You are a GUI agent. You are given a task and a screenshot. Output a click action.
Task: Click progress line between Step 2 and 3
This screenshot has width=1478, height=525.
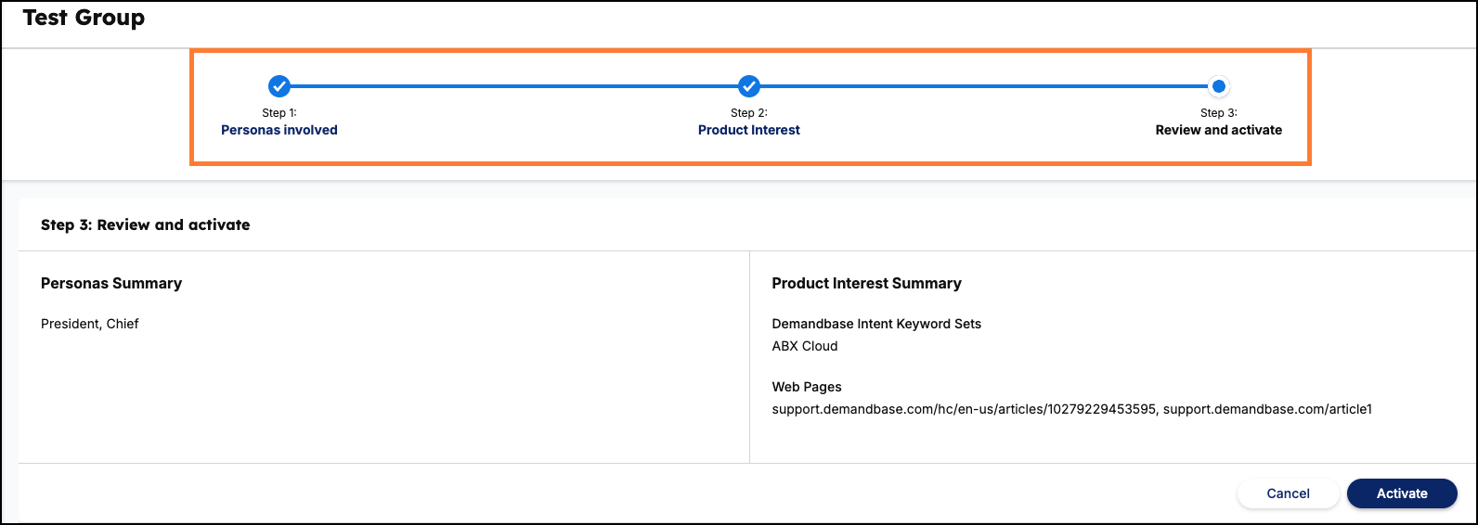pyautogui.click(x=984, y=86)
